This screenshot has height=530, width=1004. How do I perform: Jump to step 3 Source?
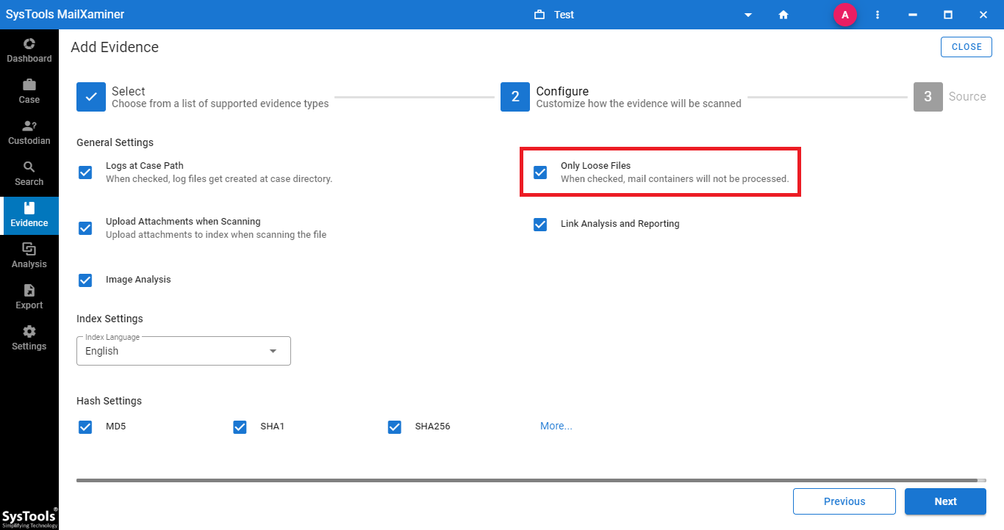pos(928,97)
